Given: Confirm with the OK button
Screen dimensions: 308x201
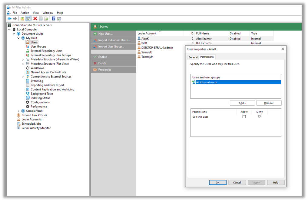Looking at the screenshot, I should (x=218, y=182).
